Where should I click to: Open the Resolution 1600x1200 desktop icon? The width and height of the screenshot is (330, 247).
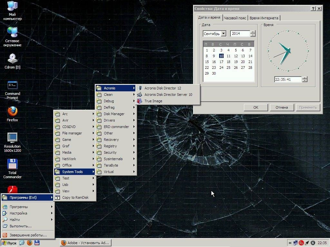[12, 142]
